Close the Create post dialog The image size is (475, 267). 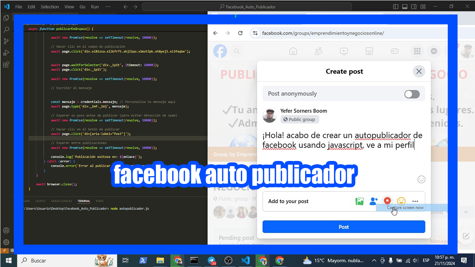[419, 71]
